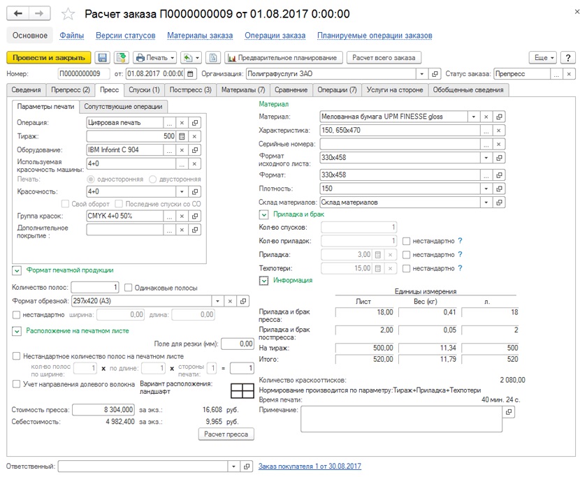Tick Учет направления долевого волокна checkbox
Image resolution: width=580 pixels, height=477 pixels.
(x=16, y=384)
